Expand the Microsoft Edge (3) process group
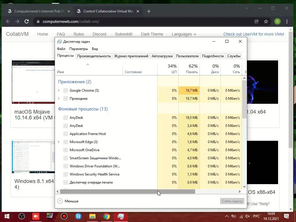The image size is (296, 222). point(58,142)
